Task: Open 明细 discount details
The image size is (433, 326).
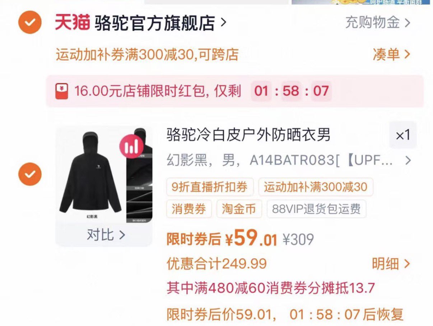Action: (x=391, y=264)
